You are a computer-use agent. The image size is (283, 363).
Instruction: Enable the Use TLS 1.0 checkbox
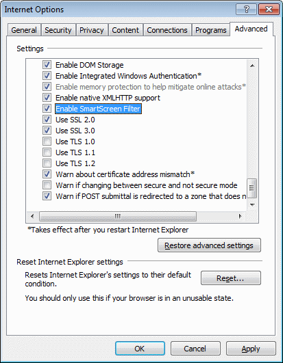pos(47,142)
